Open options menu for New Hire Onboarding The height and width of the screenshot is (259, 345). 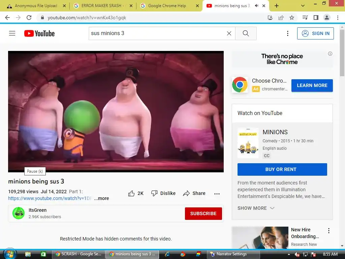pos(329,231)
